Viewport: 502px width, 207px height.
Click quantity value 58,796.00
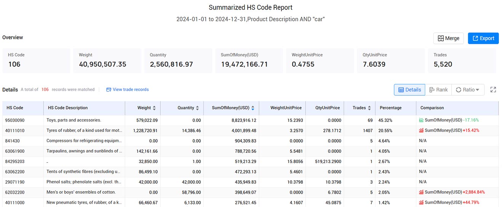coord(190,192)
